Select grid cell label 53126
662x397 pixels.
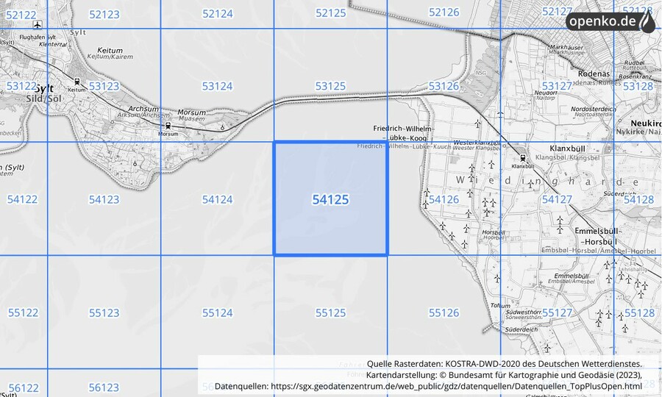pyautogui.click(x=444, y=86)
